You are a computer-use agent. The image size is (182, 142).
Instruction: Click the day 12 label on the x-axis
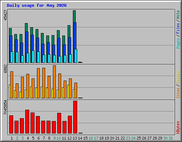point(69,138)
